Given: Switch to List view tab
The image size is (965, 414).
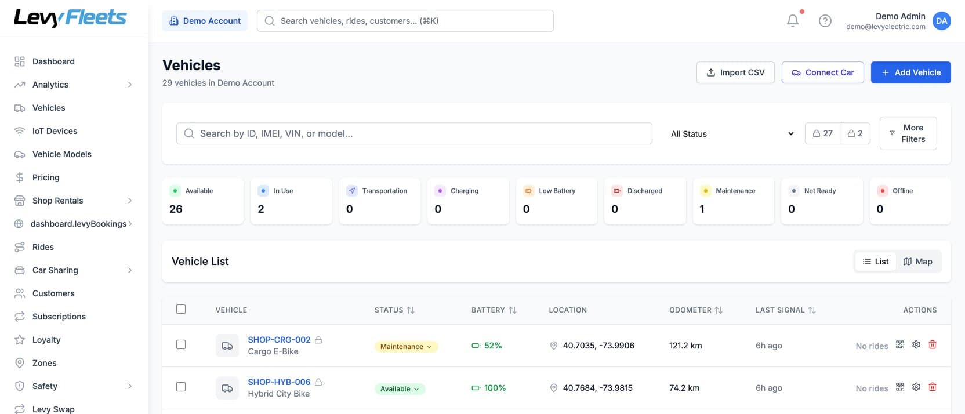Looking at the screenshot, I should (876, 262).
